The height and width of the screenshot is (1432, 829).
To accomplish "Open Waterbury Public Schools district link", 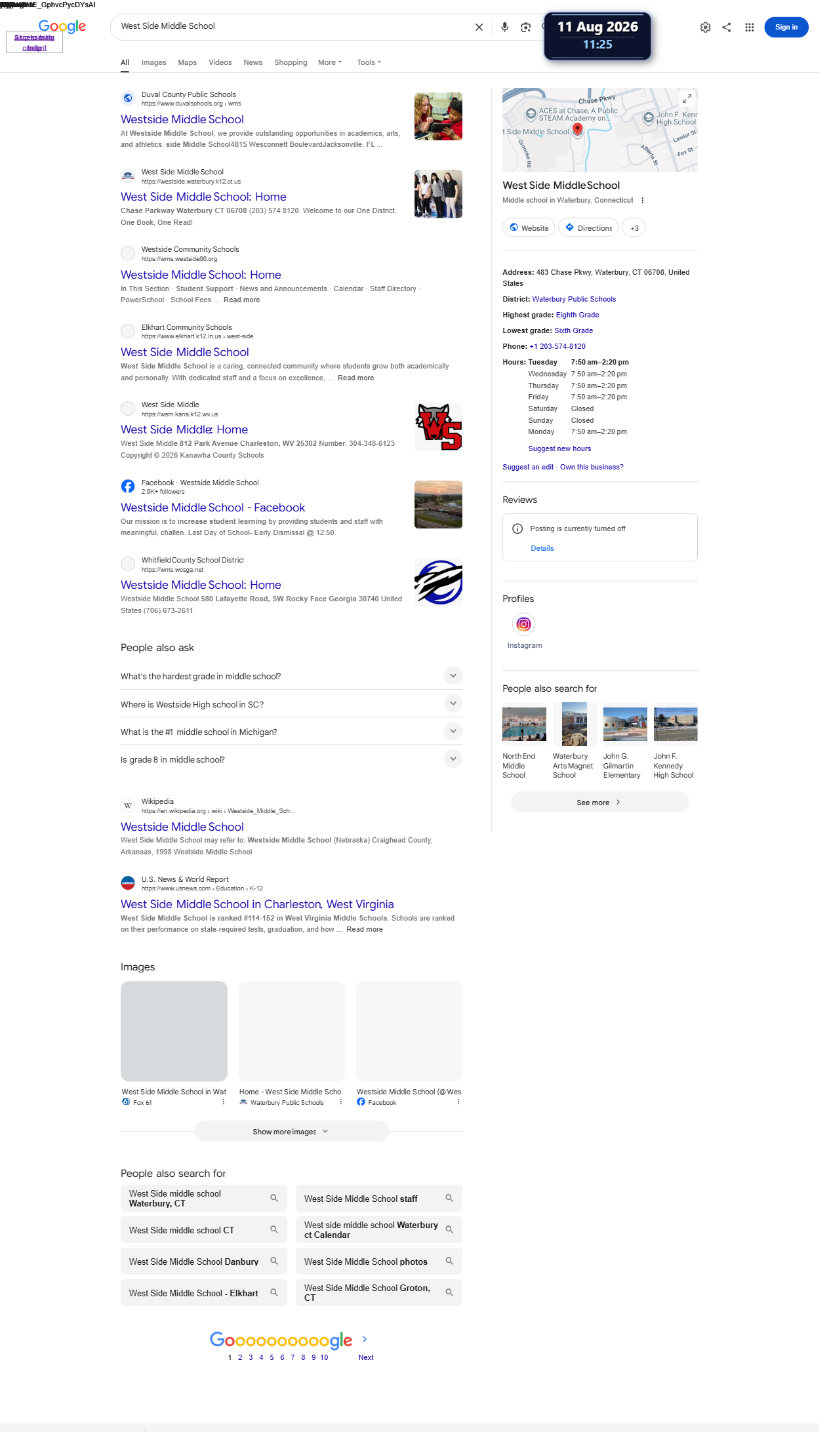I will point(574,299).
